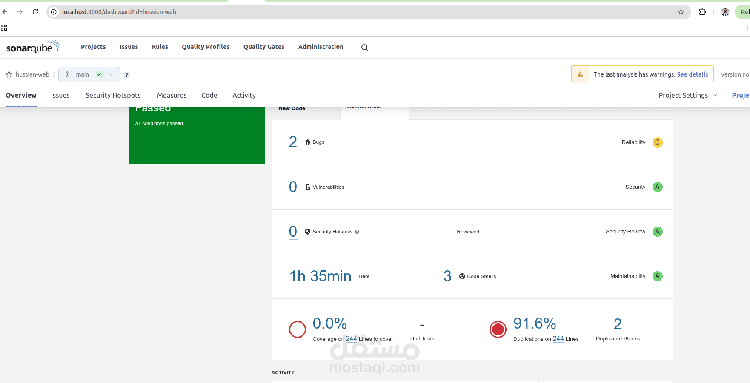Click the Maintainability A rating badge
The width and height of the screenshot is (750, 383).
658,276
